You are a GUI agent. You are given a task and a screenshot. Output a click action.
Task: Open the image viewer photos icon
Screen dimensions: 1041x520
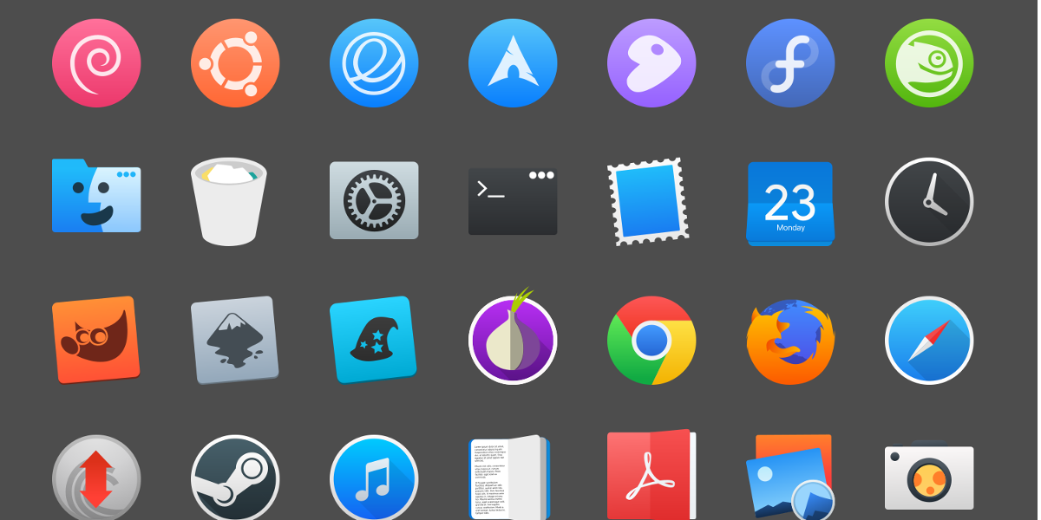coord(790,477)
